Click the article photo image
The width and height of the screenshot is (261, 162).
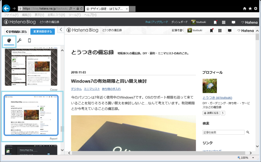pyautogui.click(x=133, y=133)
